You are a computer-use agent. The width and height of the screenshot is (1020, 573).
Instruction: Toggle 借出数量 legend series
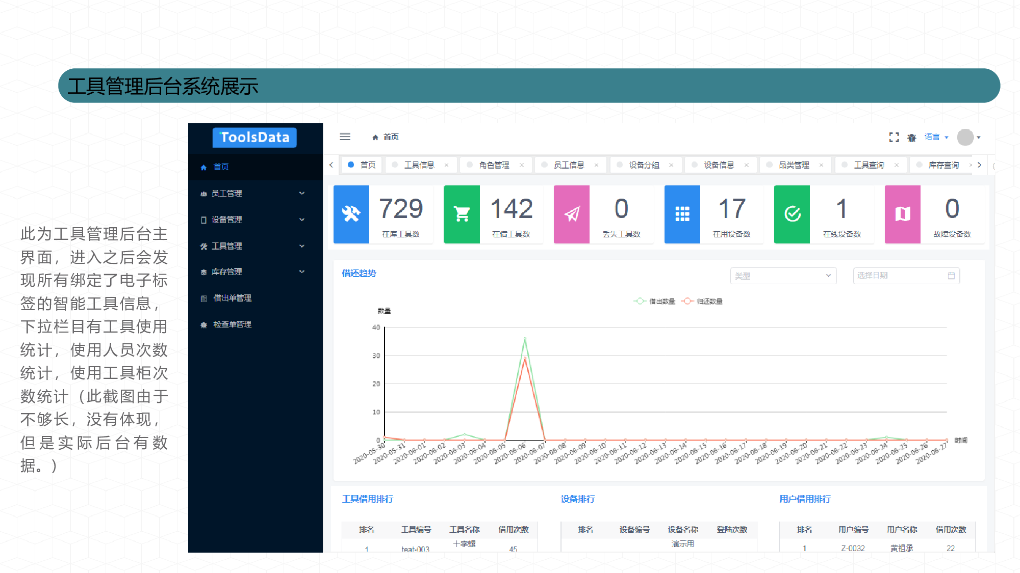coord(654,302)
